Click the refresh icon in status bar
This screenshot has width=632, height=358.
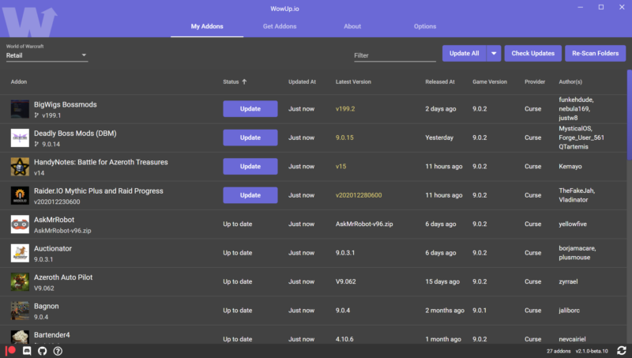622,351
